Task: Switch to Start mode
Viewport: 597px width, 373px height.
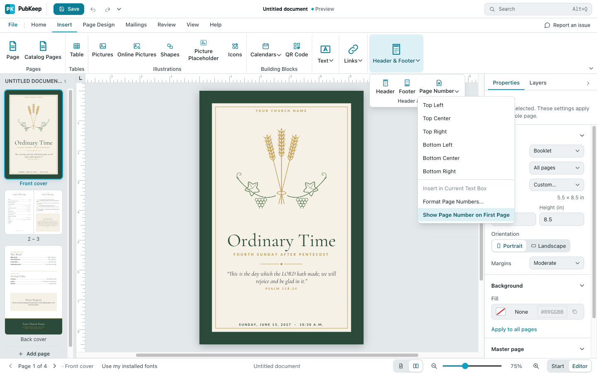Action: pos(558,366)
